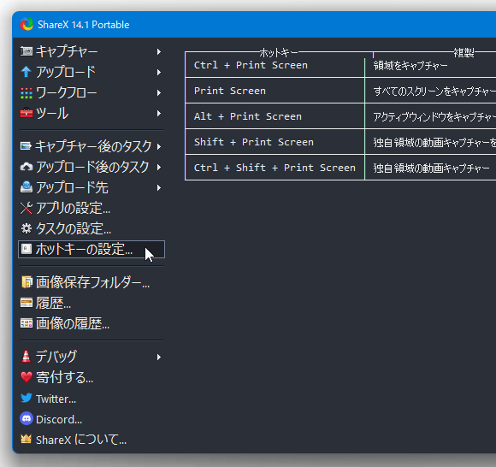
Task: Expand the ツール submenu arrow
Action: [159, 113]
